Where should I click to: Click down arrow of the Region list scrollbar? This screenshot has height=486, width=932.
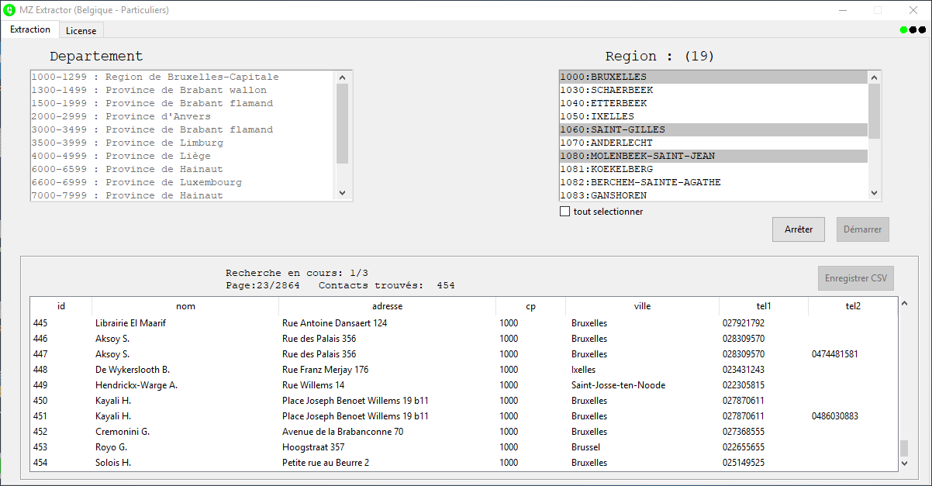(x=875, y=194)
